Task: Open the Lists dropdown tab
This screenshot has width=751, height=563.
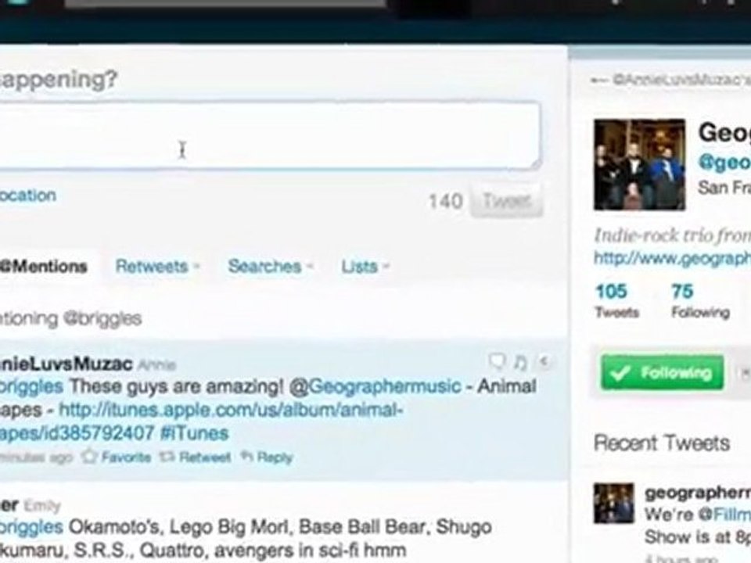Action: [x=365, y=266]
